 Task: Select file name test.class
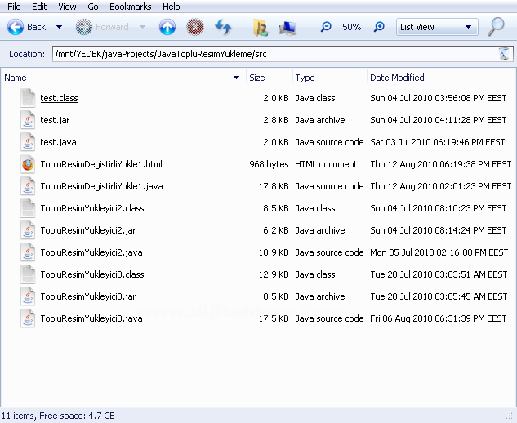tap(59, 98)
